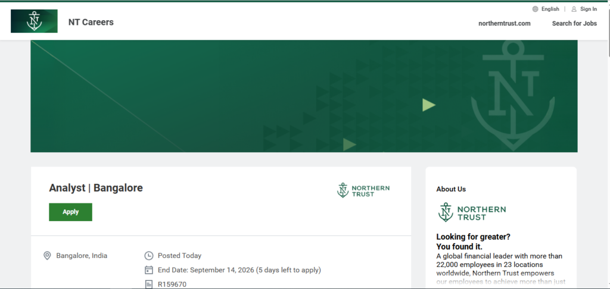610x289 pixels.
Task: Apply for the Analyst Bangalore job
Action: 70,212
